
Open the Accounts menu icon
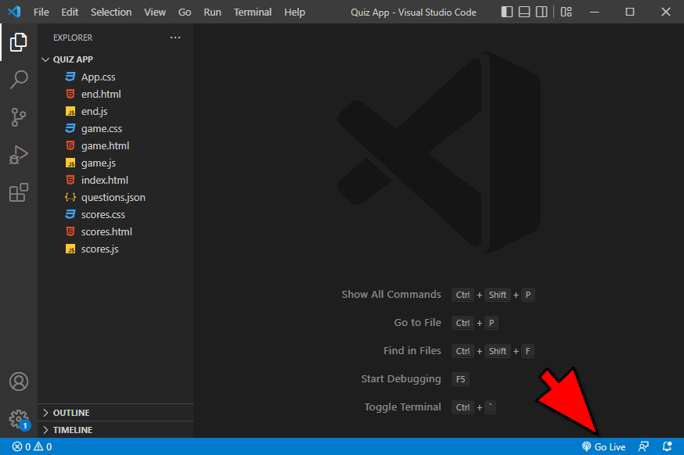click(19, 382)
